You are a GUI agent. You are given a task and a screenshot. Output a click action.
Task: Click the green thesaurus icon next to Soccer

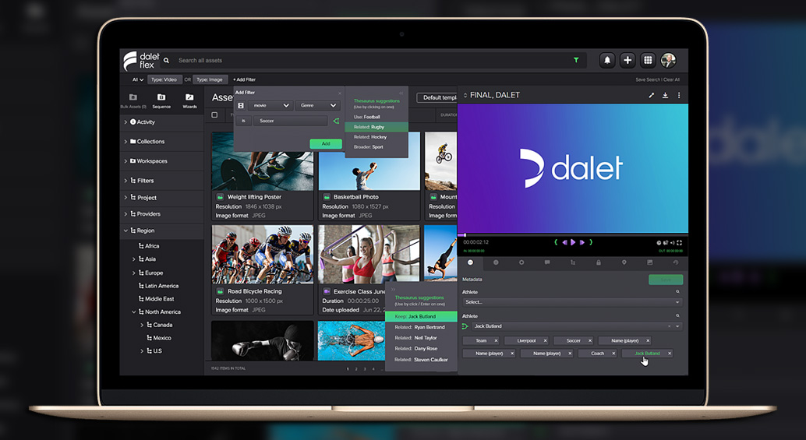pos(336,121)
